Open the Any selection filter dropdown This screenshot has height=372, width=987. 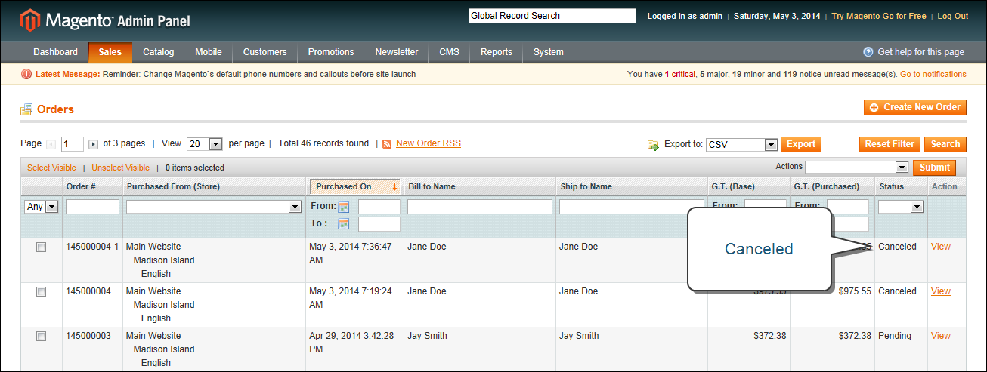42,207
